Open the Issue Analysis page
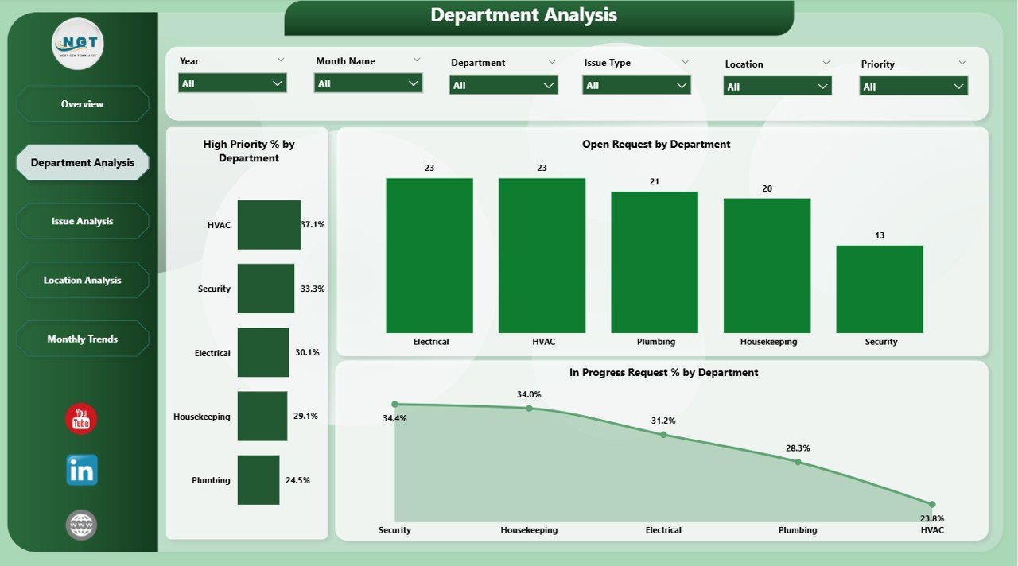 tap(82, 221)
